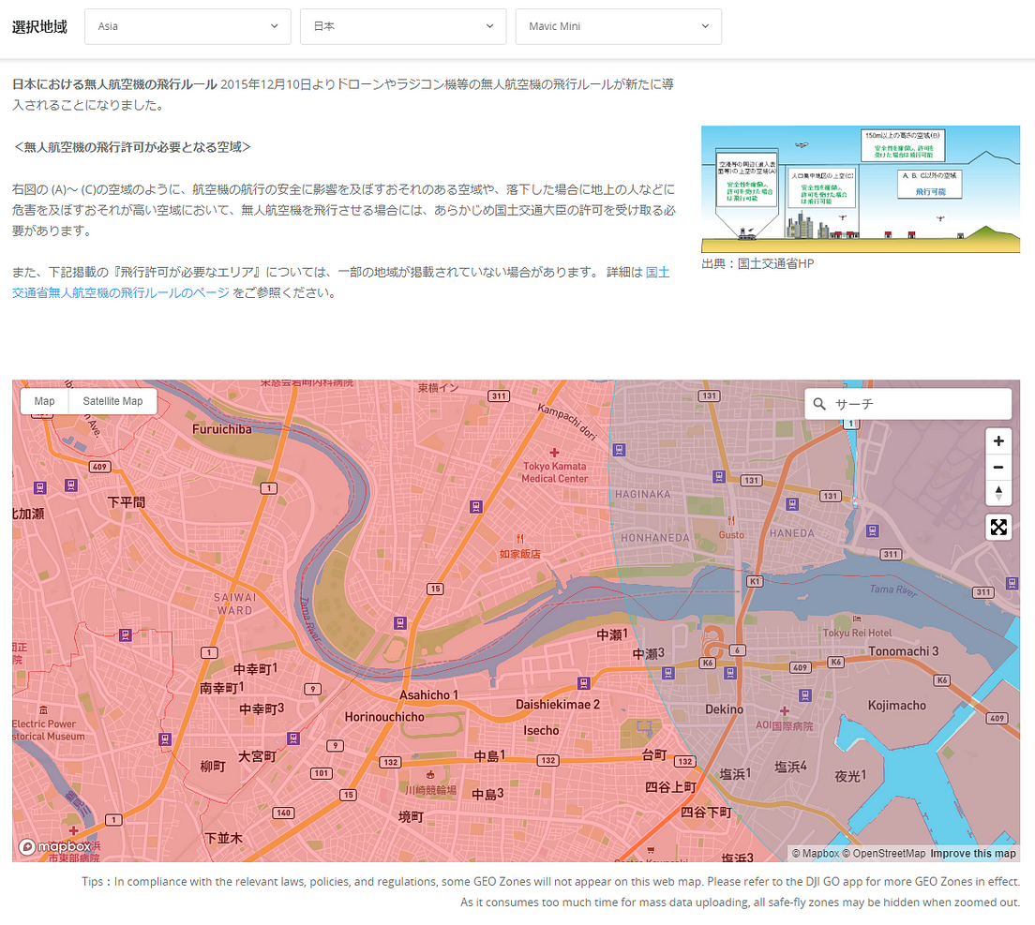Viewport: 1035px width, 925px height.
Task: Click the Gusto restaurant icon
Action: click(x=731, y=520)
